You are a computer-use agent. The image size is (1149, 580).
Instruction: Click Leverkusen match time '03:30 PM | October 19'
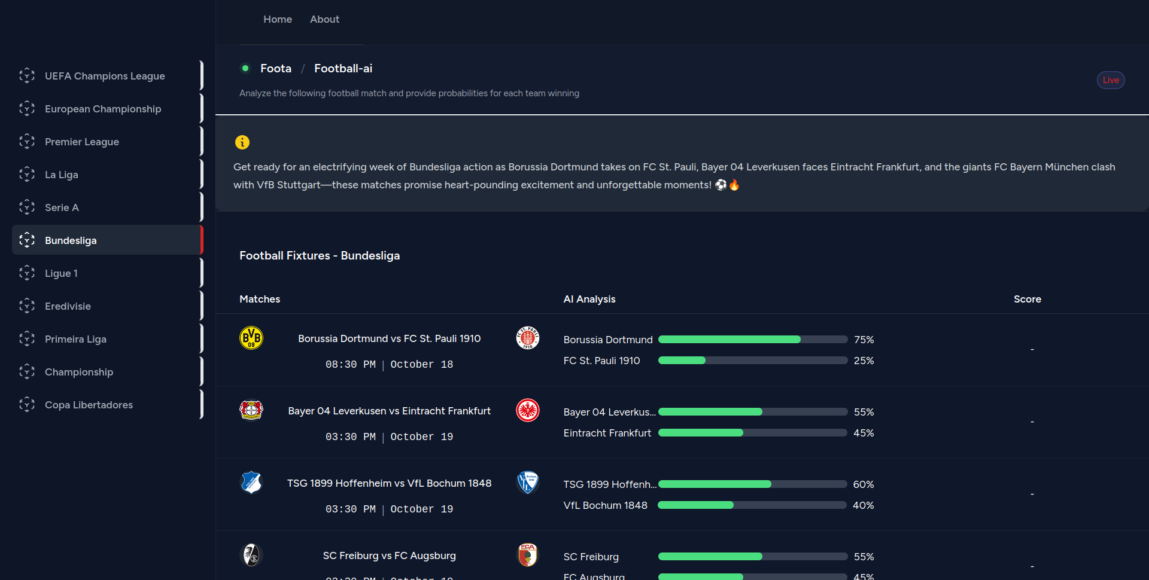tap(389, 436)
